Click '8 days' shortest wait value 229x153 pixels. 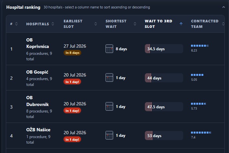point(121,49)
